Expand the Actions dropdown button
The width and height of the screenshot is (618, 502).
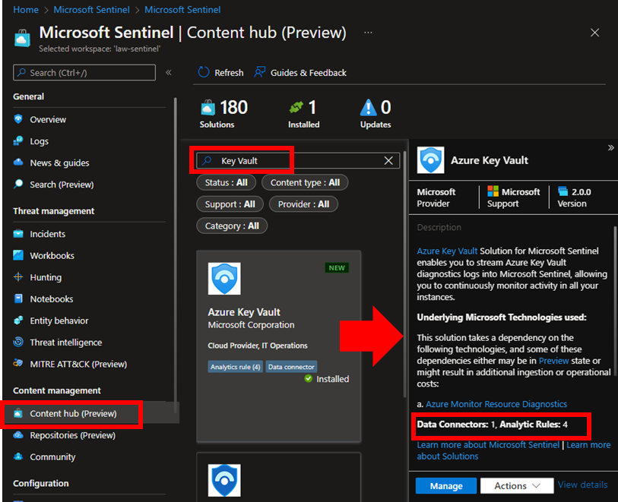point(517,486)
